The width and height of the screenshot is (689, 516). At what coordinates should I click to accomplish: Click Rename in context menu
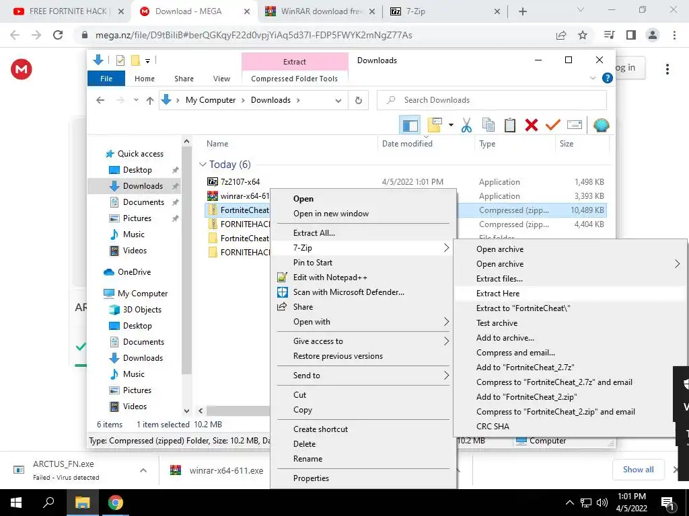(363, 459)
